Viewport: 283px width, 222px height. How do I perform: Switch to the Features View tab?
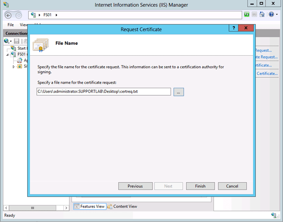click(x=90, y=206)
